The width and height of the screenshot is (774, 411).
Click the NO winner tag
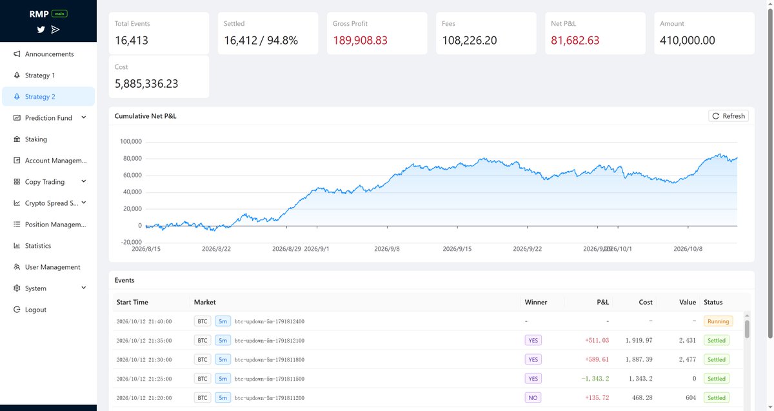point(533,398)
